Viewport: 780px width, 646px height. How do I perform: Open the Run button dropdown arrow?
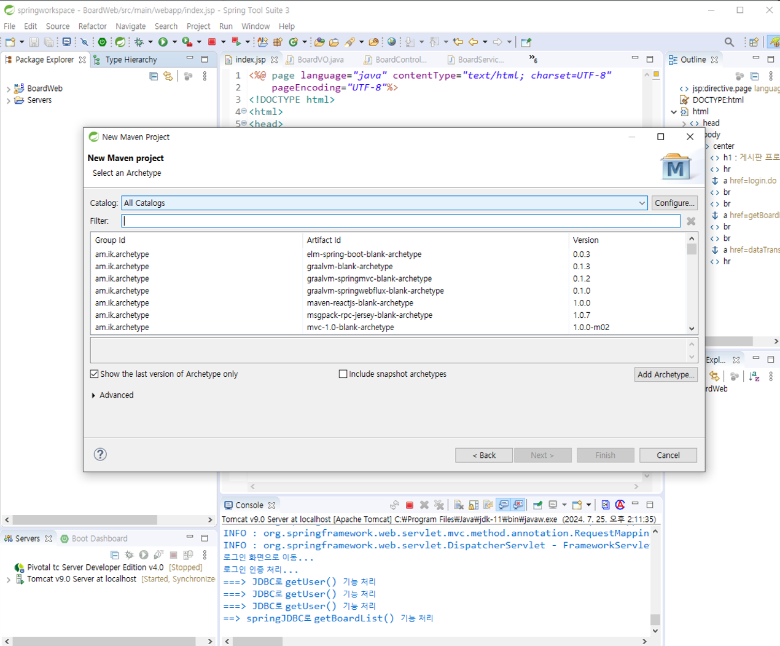tap(174, 42)
